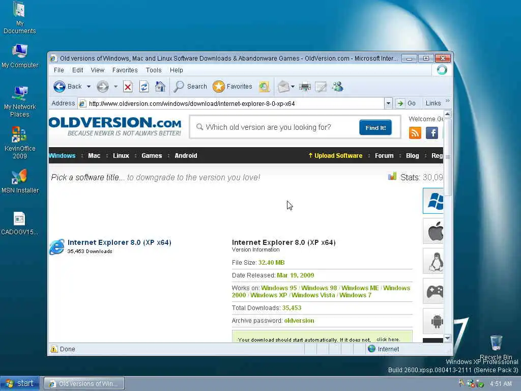The height and width of the screenshot is (391, 521).
Task: Open the CADOGV15 file on desktop
Action: click(x=19, y=224)
